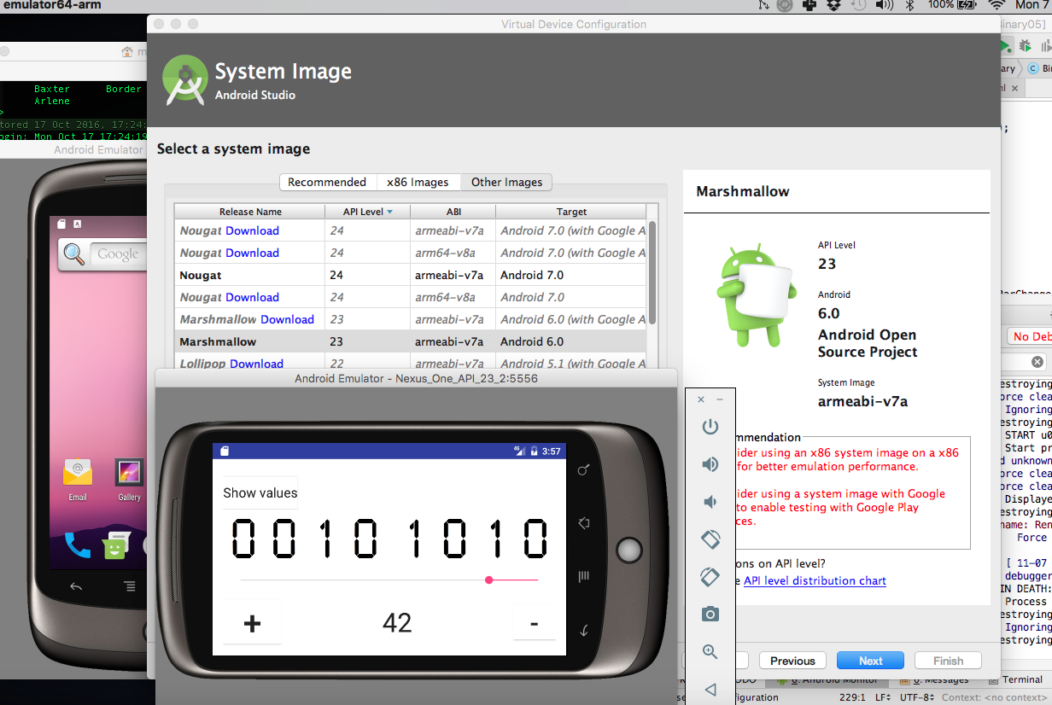Tap plus button in emulator app
Image resolution: width=1052 pixels, height=705 pixels.
252,623
